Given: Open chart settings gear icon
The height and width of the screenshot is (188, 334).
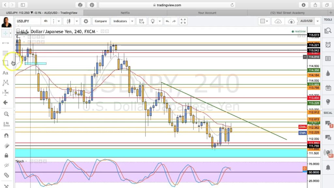Looking at the screenshot, I should 86,21.
